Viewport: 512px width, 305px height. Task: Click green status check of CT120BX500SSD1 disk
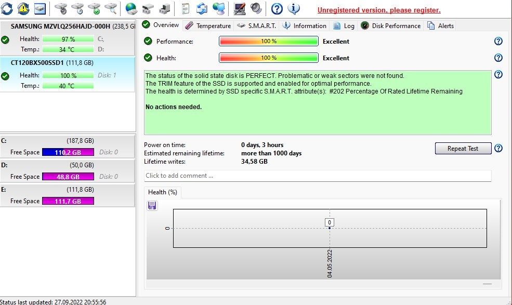click(5, 76)
